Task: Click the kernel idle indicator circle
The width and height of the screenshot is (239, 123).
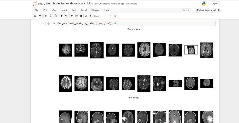Action: coord(218,10)
